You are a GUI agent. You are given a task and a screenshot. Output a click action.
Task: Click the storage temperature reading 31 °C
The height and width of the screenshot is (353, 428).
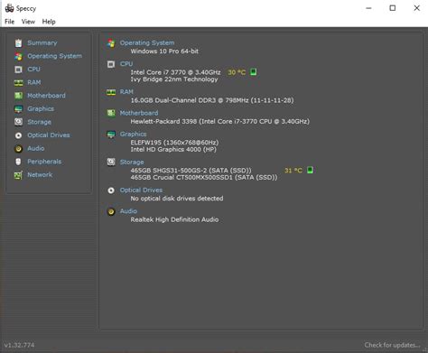click(x=293, y=171)
